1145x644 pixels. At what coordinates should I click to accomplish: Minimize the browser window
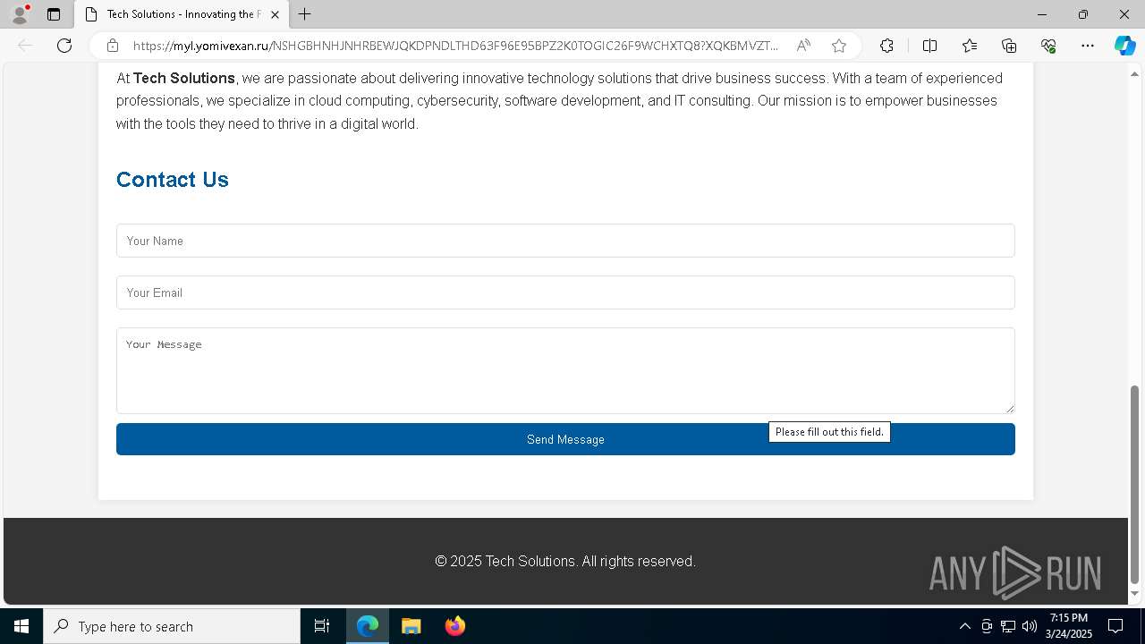(x=1042, y=14)
